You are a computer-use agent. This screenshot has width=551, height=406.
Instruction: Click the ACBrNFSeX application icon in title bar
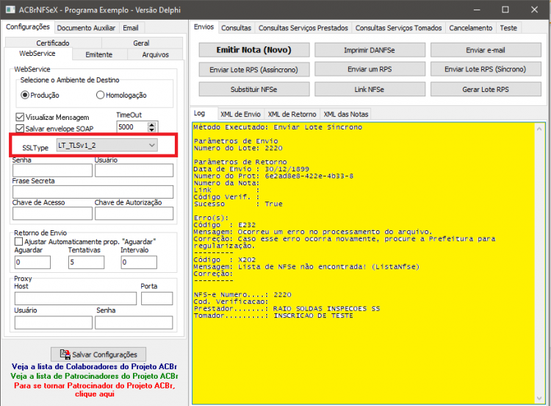coord(10,10)
